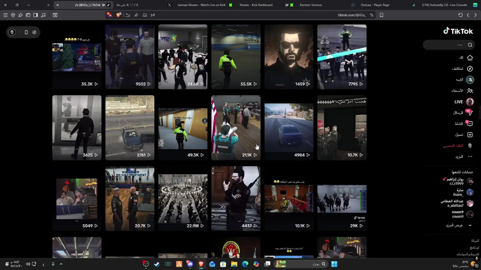Go forward with browser right chevron

[x=476, y=15]
